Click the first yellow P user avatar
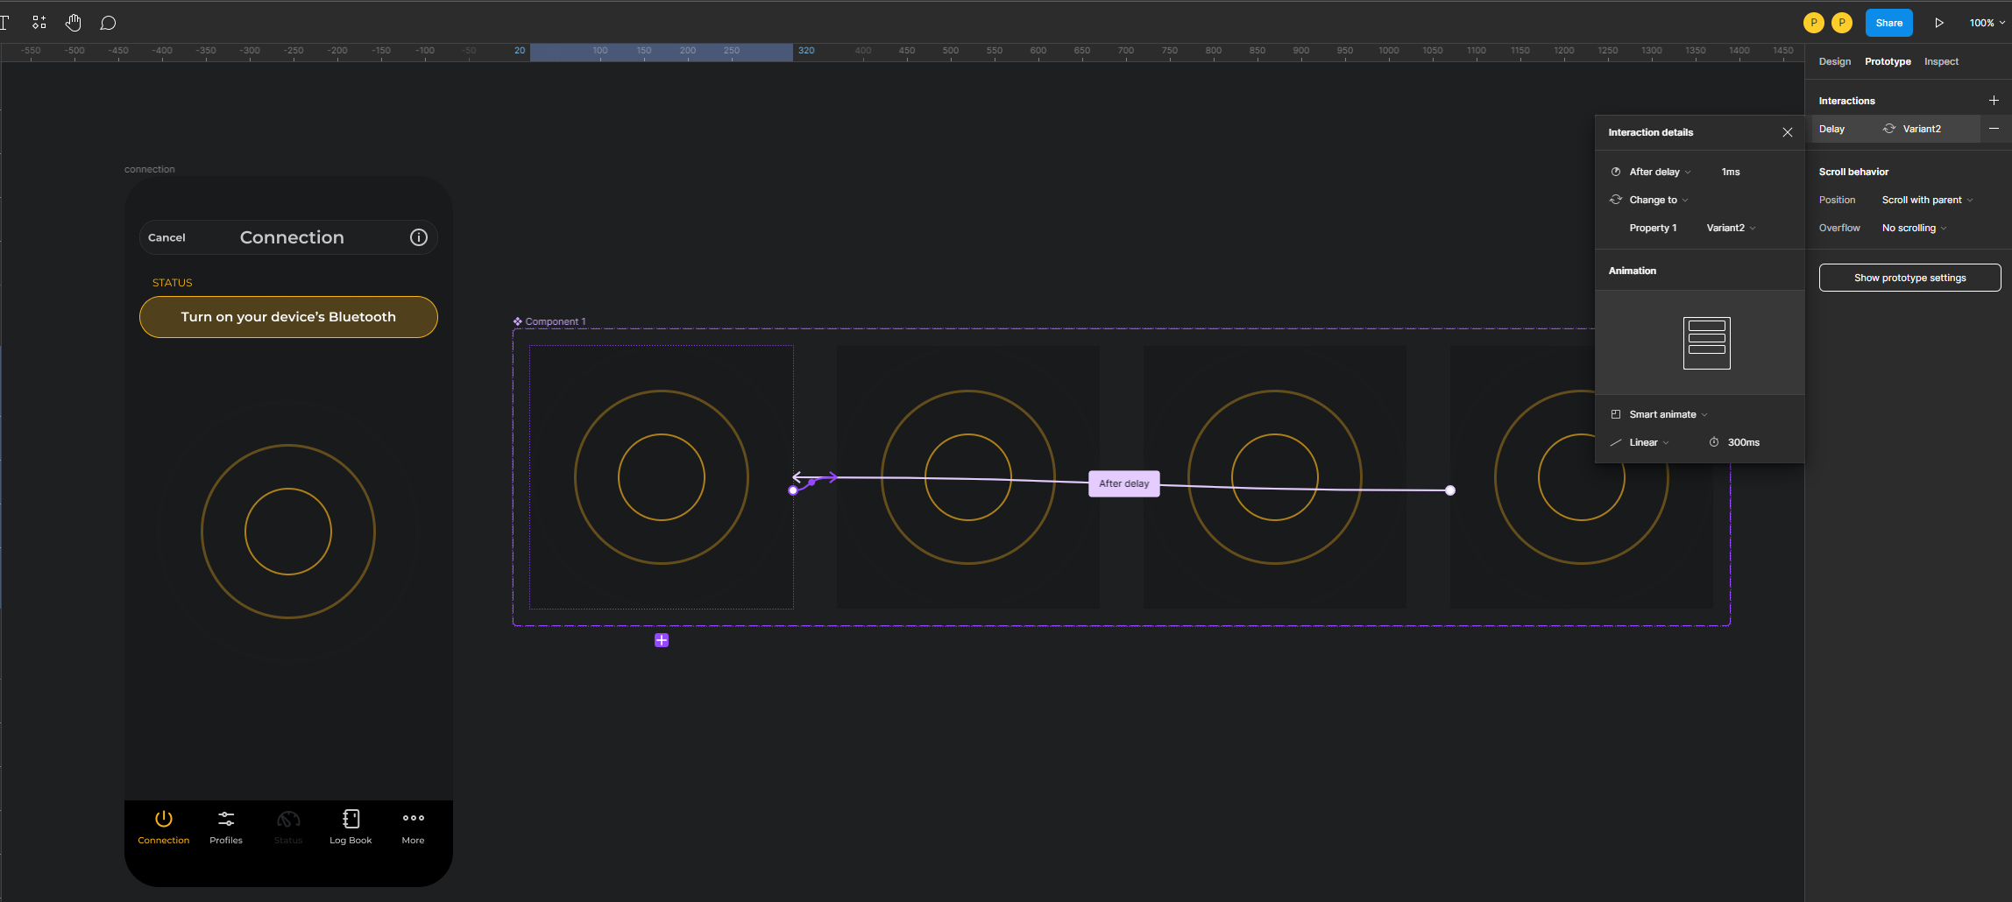Viewport: 2012px width, 902px height. [1814, 23]
